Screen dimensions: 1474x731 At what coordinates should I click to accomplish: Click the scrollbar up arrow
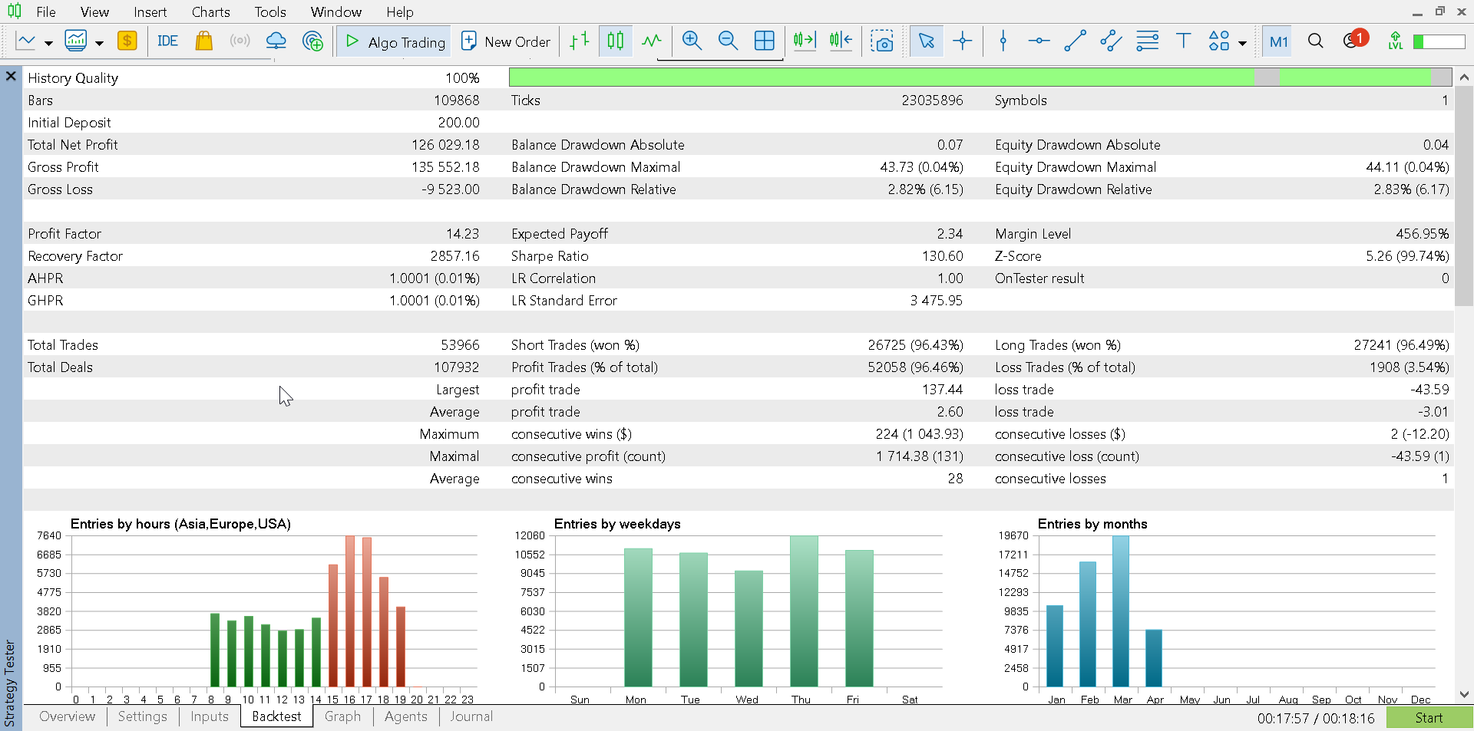(1464, 77)
